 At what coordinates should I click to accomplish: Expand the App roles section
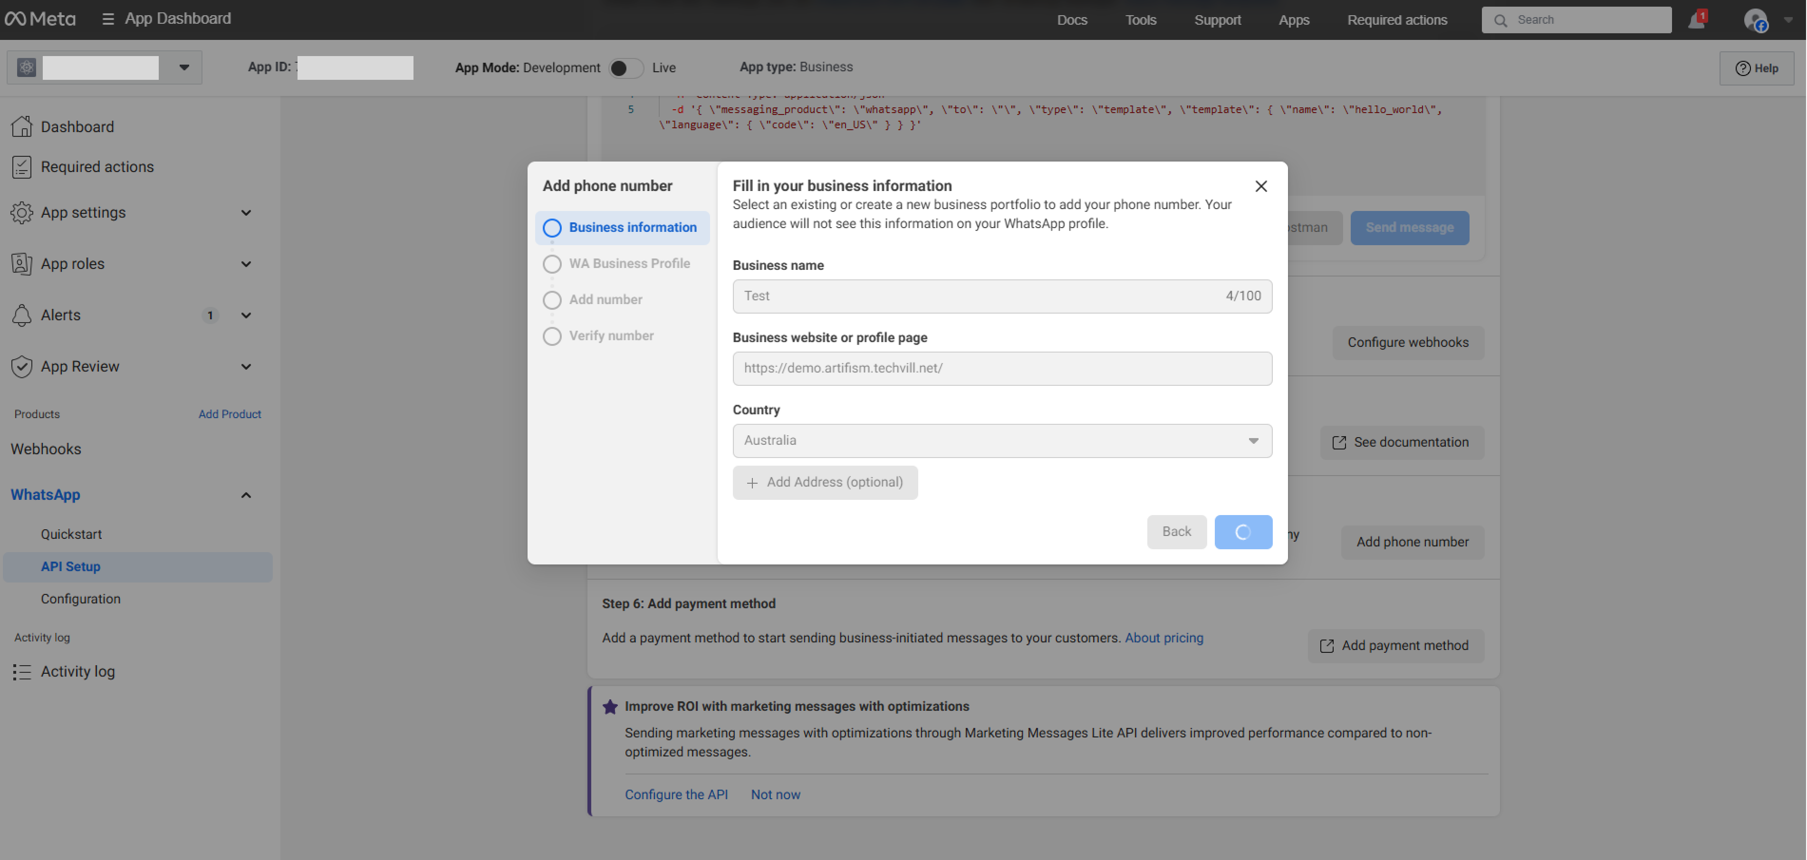(x=72, y=263)
